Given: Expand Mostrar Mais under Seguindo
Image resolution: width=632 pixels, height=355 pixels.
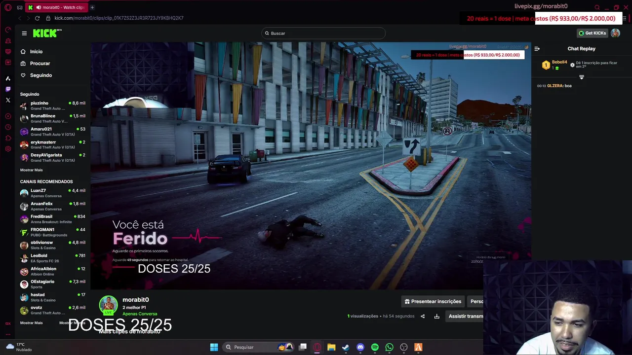Looking at the screenshot, I should click(x=31, y=170).
